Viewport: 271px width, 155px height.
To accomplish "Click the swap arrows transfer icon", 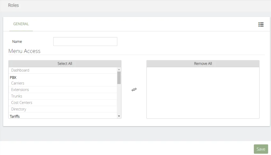I will coord(134,89).
